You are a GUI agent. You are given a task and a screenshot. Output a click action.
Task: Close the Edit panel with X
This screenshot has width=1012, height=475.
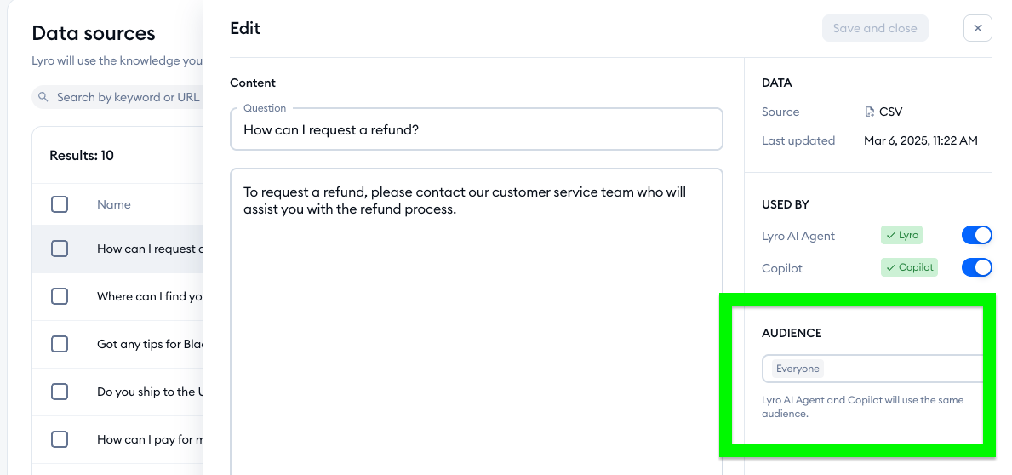[x=977, y=28]
